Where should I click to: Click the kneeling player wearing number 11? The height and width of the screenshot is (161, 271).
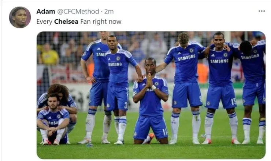pyautogui.click(x=151, y=101)
